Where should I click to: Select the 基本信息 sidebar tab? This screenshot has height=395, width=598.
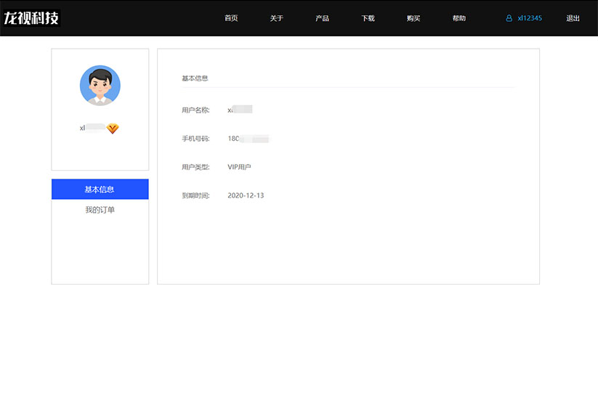click(100, 189)
